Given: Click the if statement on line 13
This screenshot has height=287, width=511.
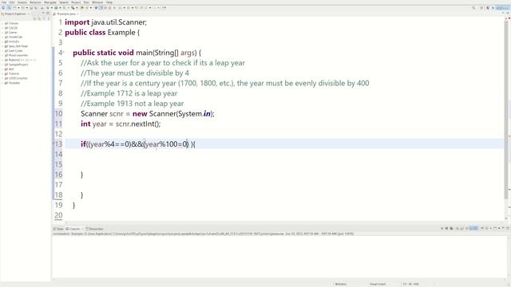Looking at the screenshot, I should click(x=138, y=143).
